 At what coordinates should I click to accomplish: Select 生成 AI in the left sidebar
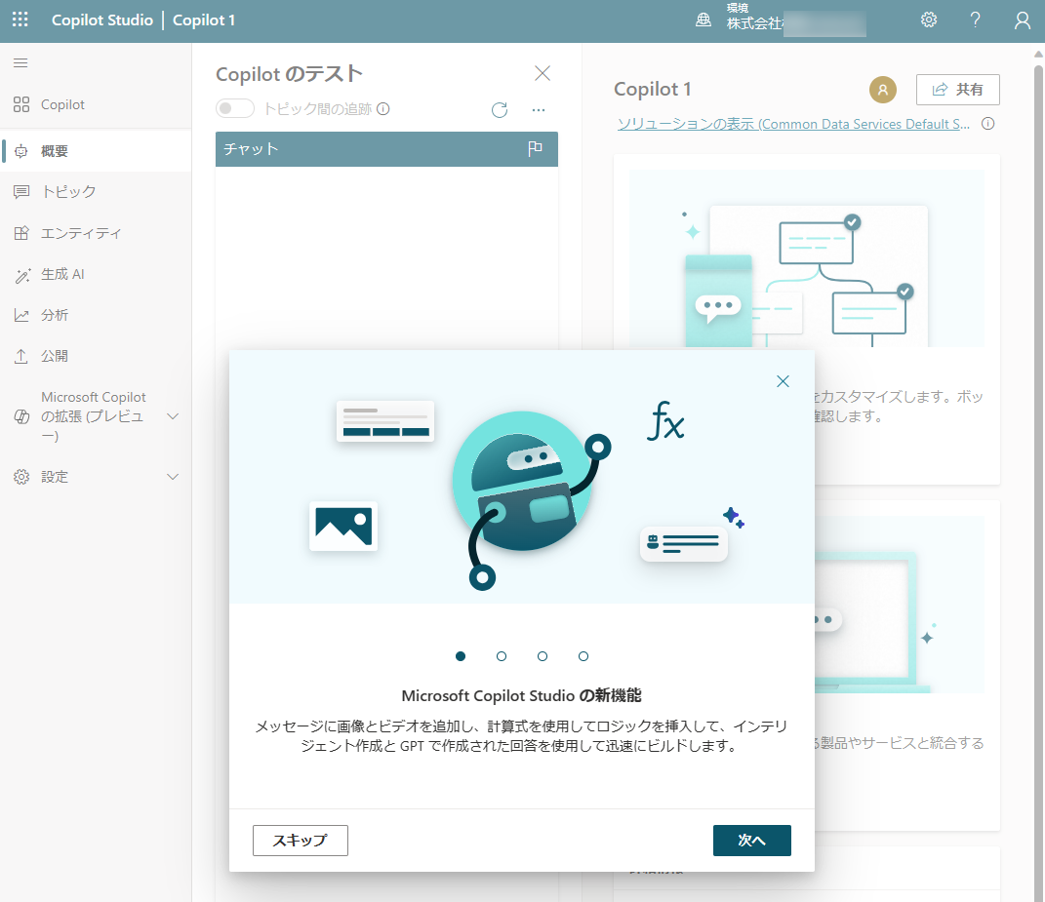(x=64, y=274)
